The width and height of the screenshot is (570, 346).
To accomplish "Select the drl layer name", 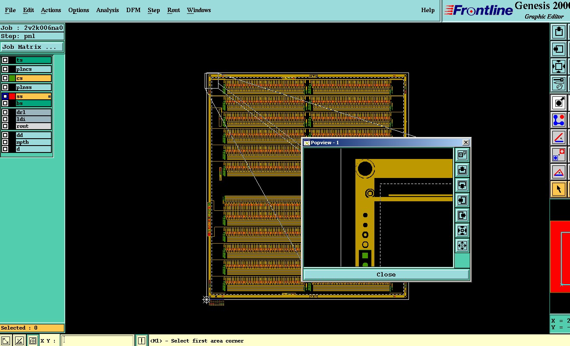I will click(x=34, y=112).
